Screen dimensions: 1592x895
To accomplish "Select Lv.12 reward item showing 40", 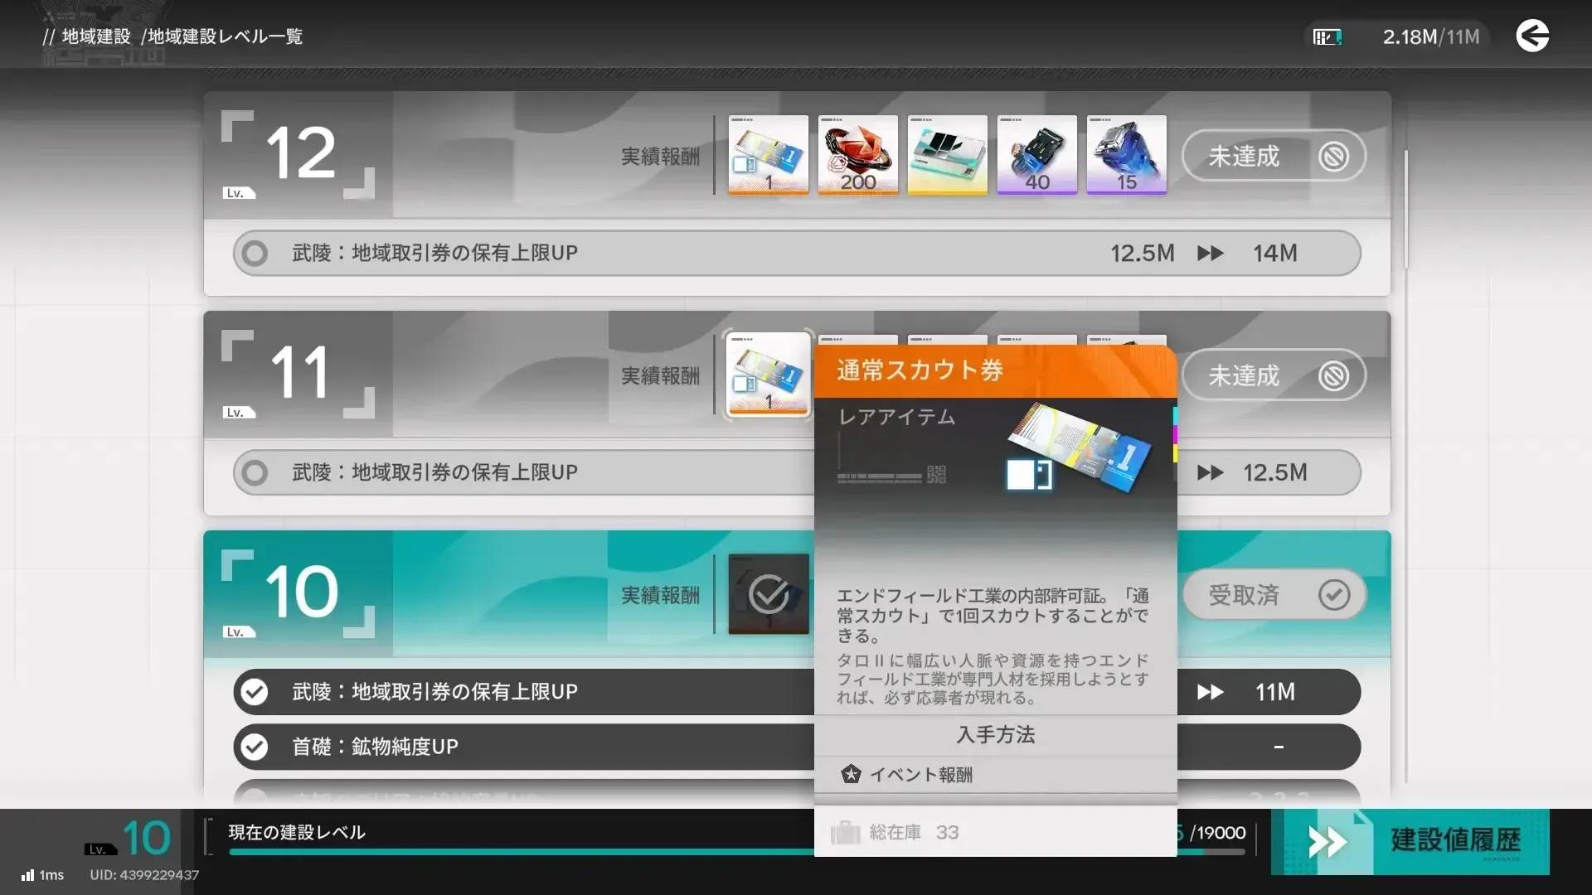I will click(1037, 155).
